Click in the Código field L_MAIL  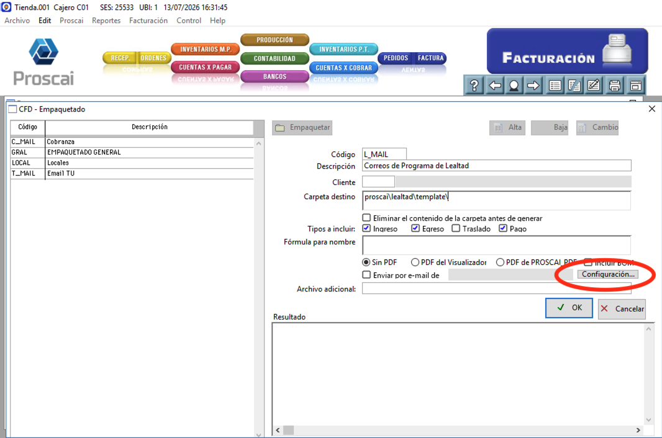click(x=384, y=154)
